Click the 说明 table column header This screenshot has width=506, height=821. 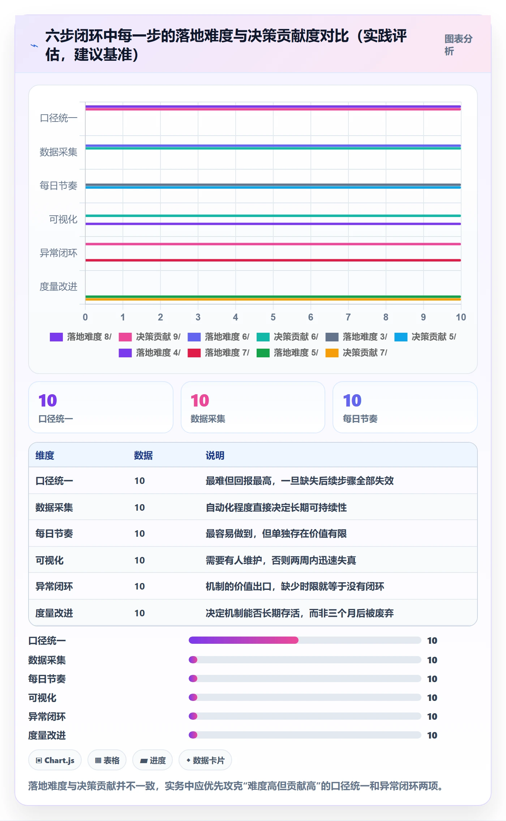click(x=215, y=455)
